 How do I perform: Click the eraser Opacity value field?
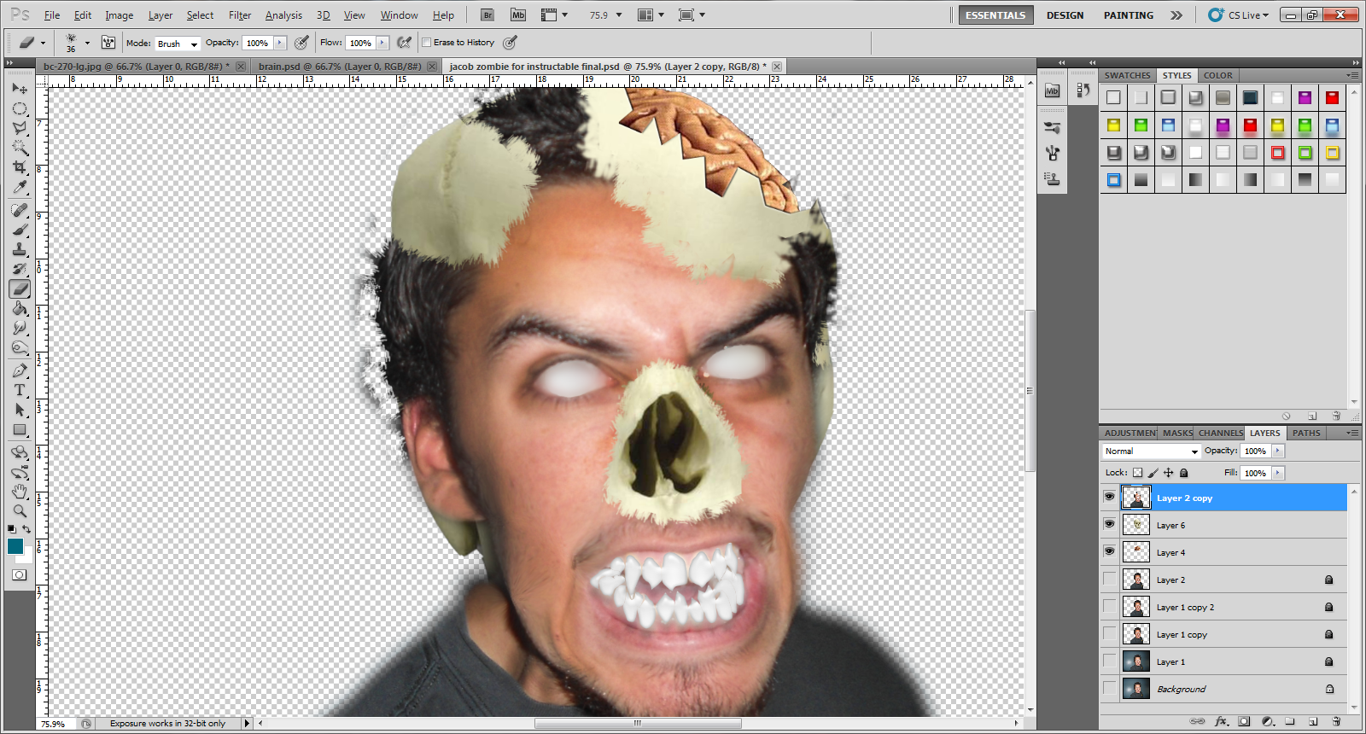pyautogui.click(x=257, y=43)
